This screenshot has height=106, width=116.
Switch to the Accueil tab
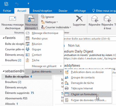pos(22,11)
